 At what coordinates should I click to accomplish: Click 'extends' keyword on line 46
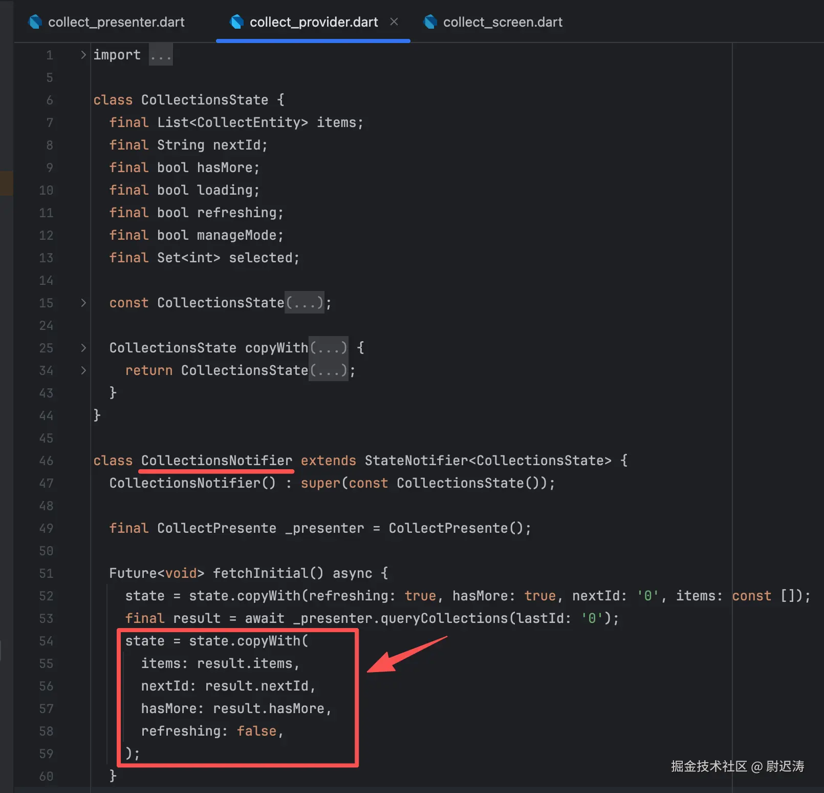click(328, 461)
